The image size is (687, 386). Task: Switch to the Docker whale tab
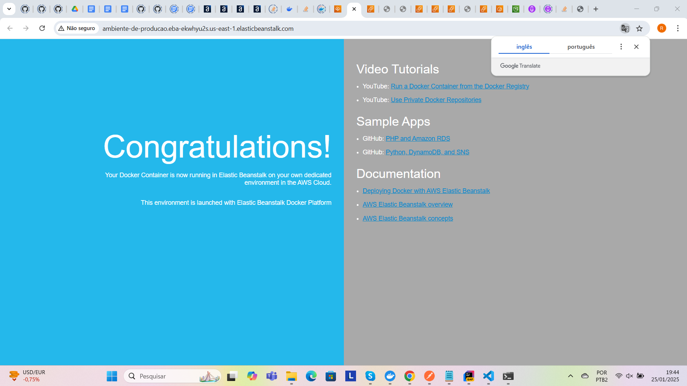point(289,9)
